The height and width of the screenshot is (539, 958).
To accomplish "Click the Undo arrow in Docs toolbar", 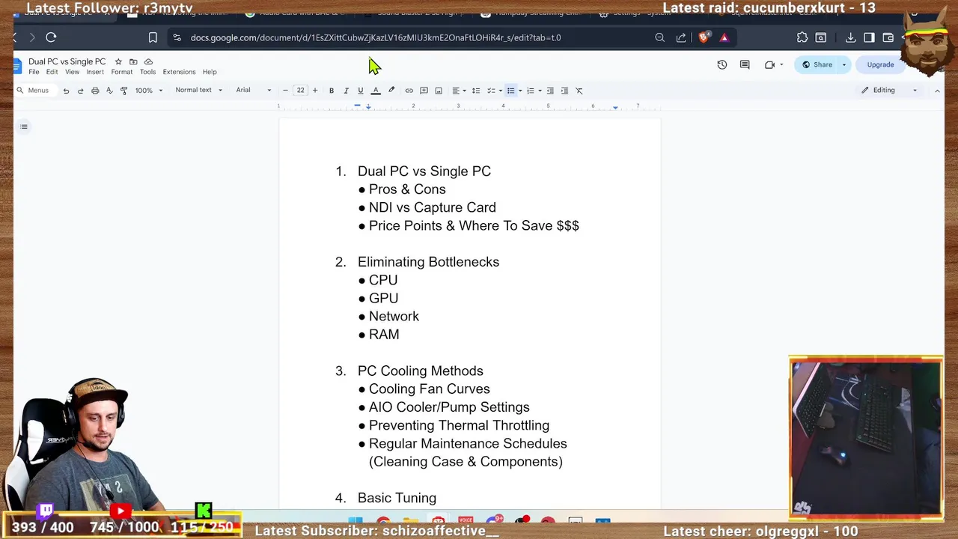I will pyautogui.click(x=66, y=91).
